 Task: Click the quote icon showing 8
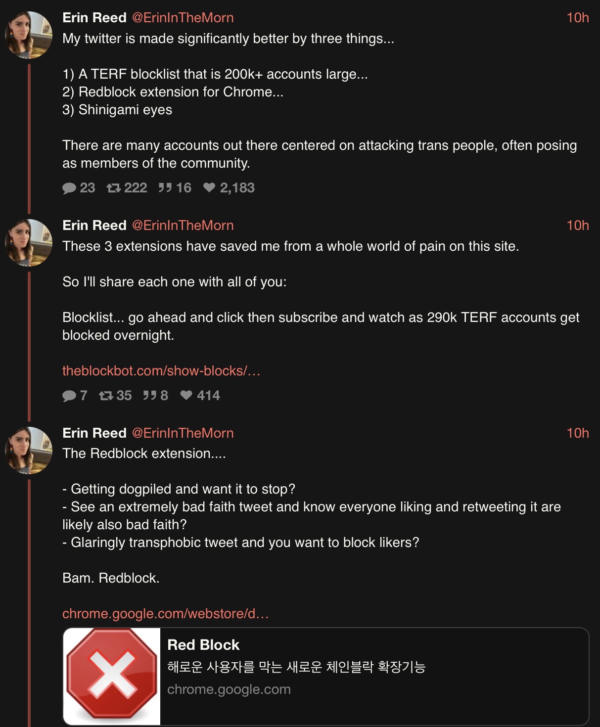[x=150, y=396]
